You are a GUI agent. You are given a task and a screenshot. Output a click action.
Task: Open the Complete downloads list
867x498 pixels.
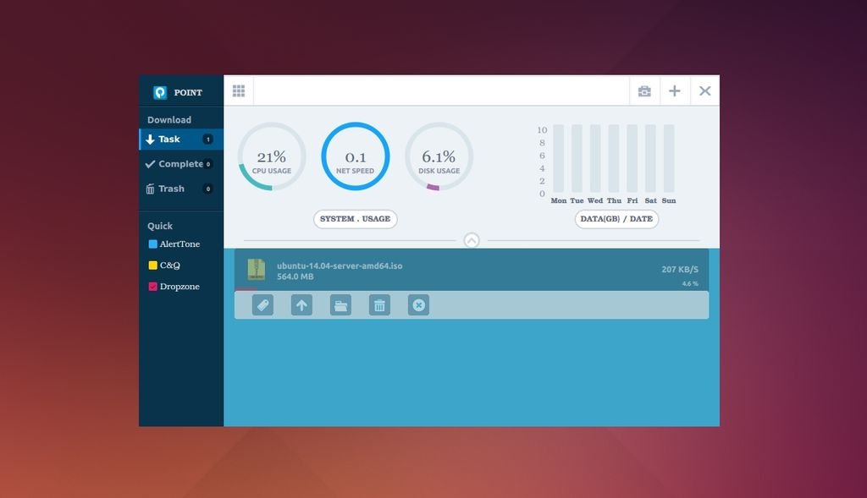point(181,164)
